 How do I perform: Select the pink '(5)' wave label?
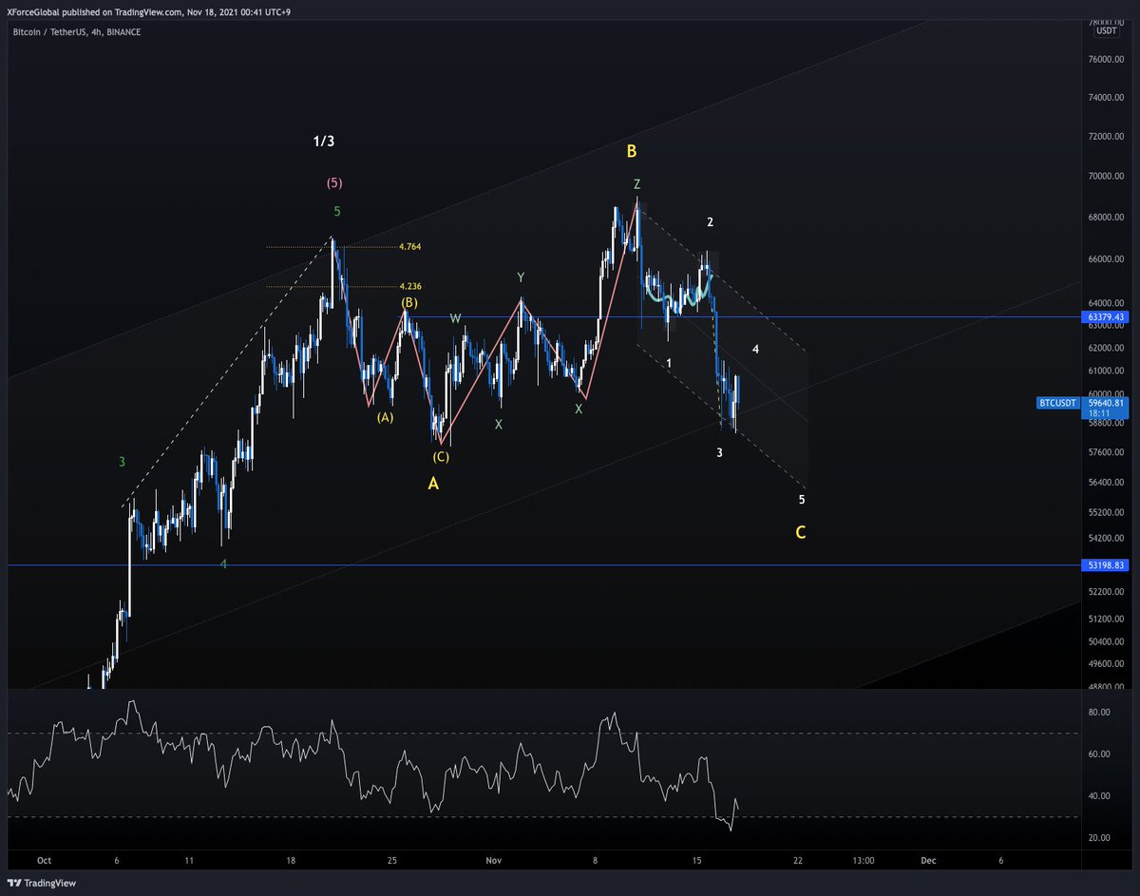click(334, 182)
